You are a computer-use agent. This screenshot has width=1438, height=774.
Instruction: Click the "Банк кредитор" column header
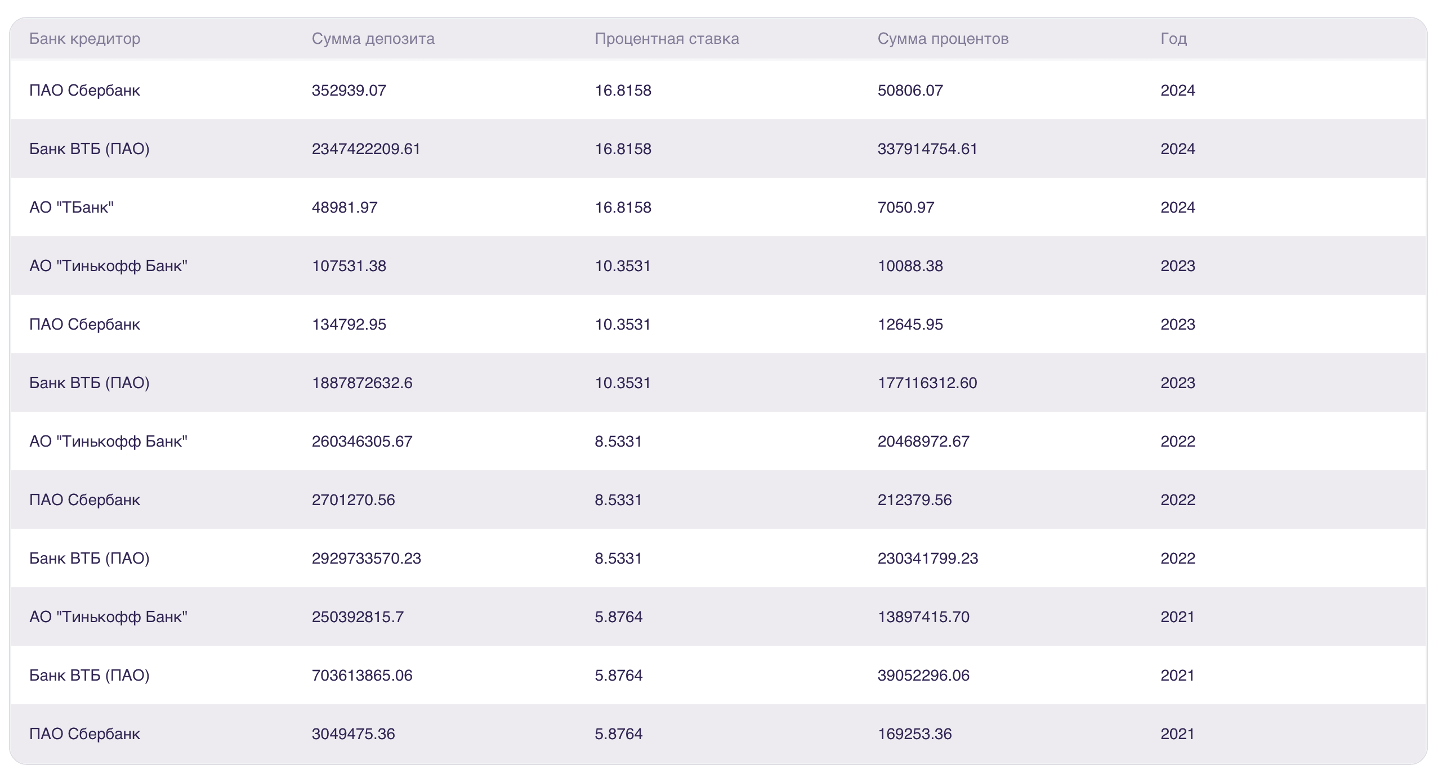click(x=84, y=39)
